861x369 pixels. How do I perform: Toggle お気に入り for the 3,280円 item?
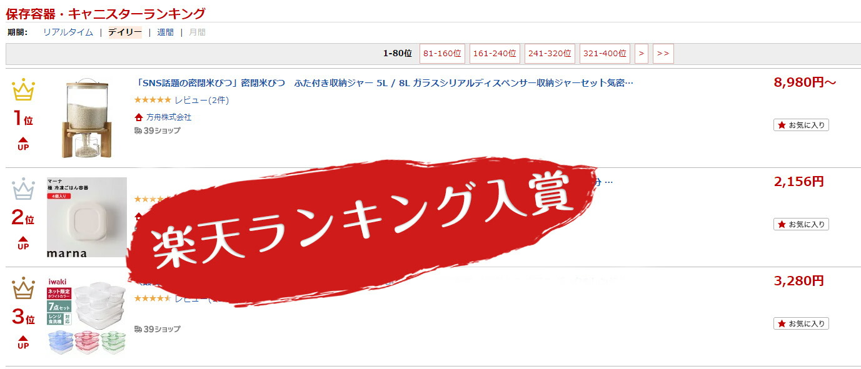click(x=801, y=323)
